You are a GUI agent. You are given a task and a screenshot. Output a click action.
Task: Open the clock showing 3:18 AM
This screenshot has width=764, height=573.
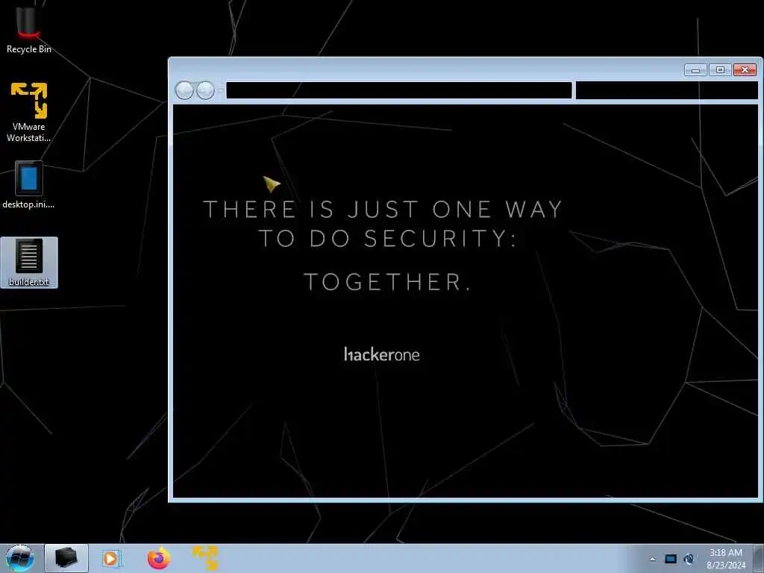[x=726, y=559]
